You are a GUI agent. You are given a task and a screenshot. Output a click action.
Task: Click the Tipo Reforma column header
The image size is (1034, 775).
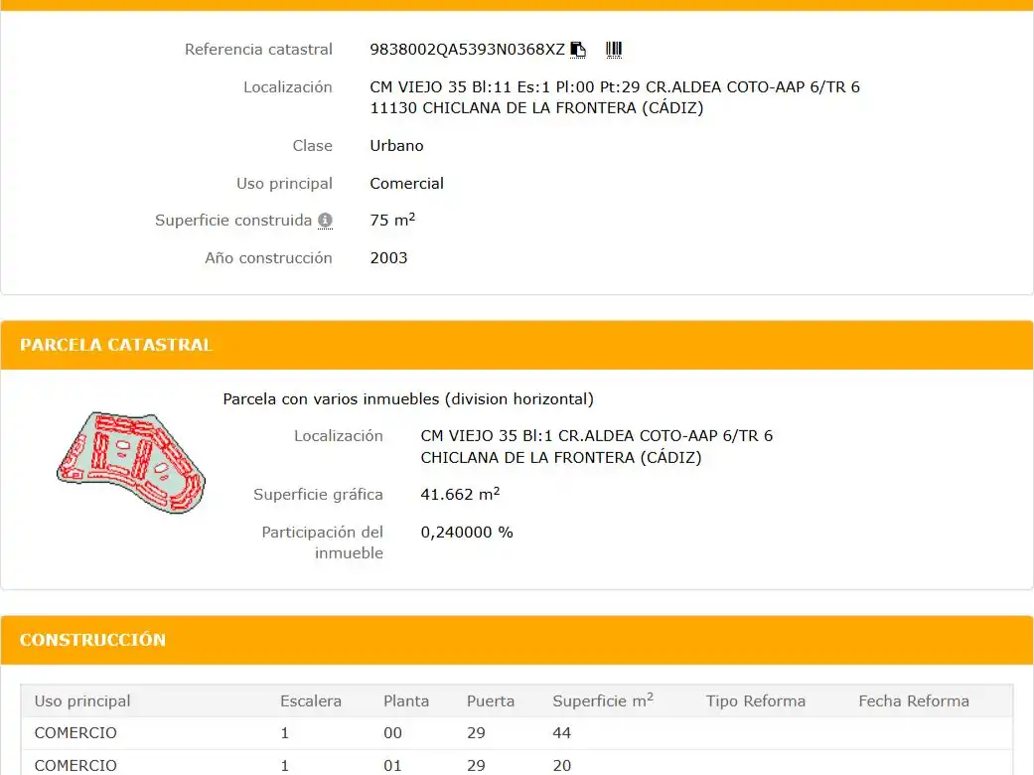tap(756, 701)
